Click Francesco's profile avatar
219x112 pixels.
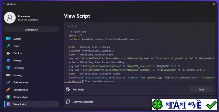tap(10, 18)
